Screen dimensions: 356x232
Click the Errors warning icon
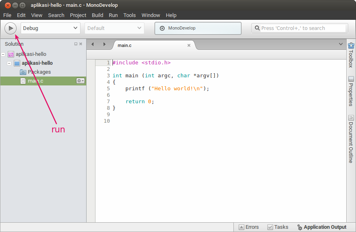click(x=242, y=227)
